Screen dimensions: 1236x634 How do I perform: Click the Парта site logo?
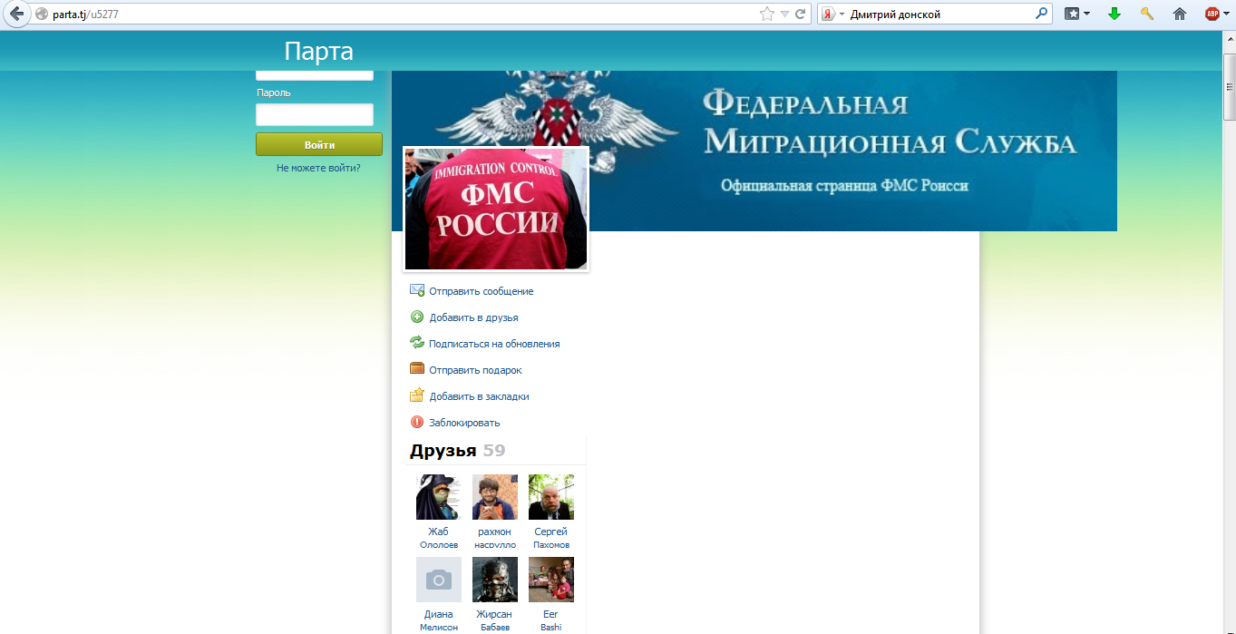[318, 51]
